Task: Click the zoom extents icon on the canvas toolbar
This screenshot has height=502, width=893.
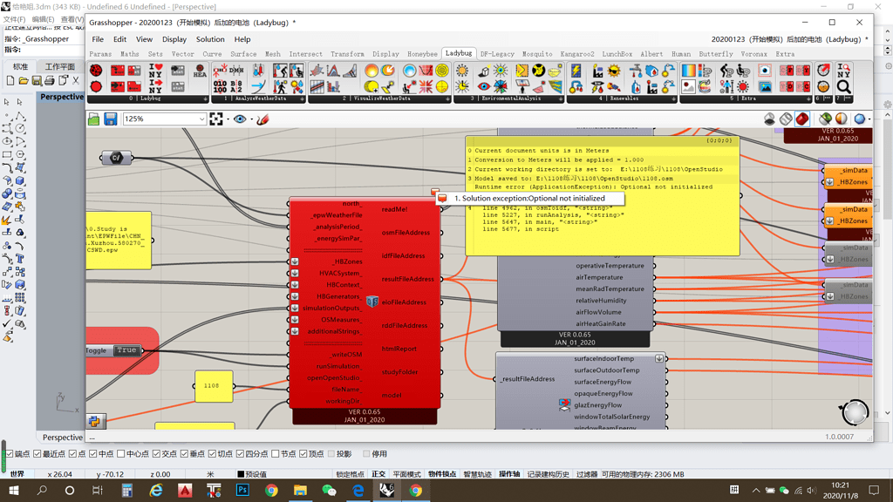Action: pos(216,119)
